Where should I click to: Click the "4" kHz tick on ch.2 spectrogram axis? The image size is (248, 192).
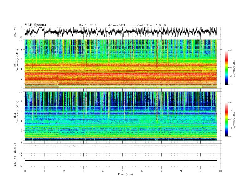(x=22, y=121)
